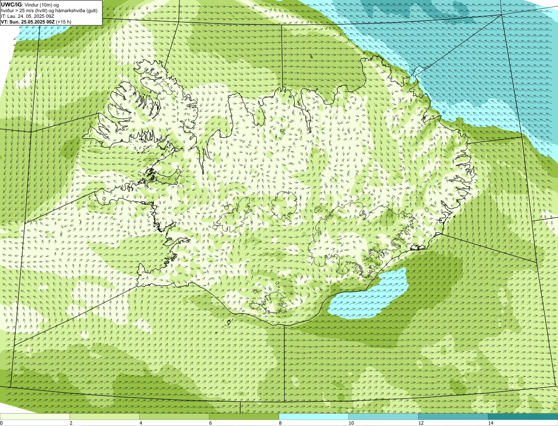Screen dimensions: 558x426
Task: Select the line "hviður > 25 m/s (hvítt) og hámarkshviða (gult)"
Action: [49, 10]
